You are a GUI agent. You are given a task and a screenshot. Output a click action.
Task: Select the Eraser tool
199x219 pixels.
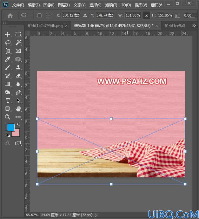point(18,76)
